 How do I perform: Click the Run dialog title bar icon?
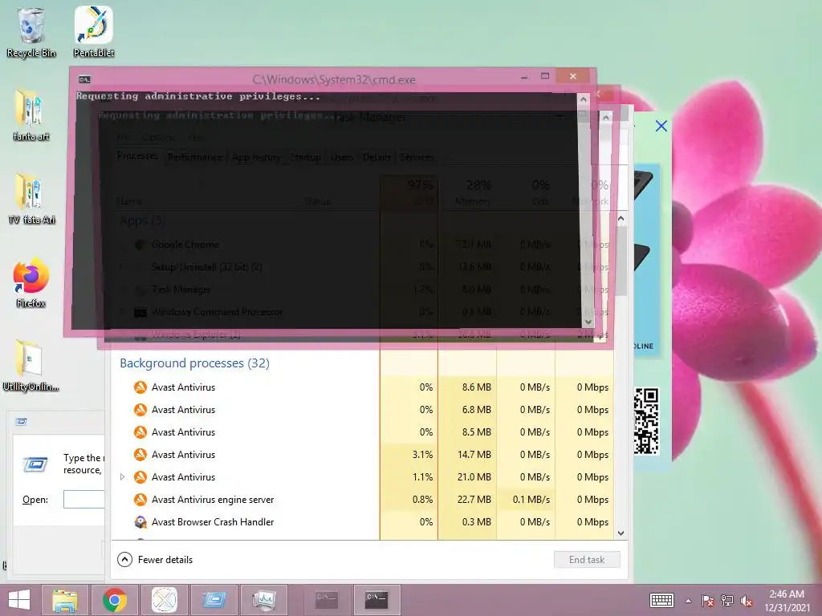click(22, 422)
